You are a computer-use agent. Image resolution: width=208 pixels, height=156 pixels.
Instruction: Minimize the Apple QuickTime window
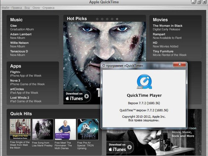193,2
